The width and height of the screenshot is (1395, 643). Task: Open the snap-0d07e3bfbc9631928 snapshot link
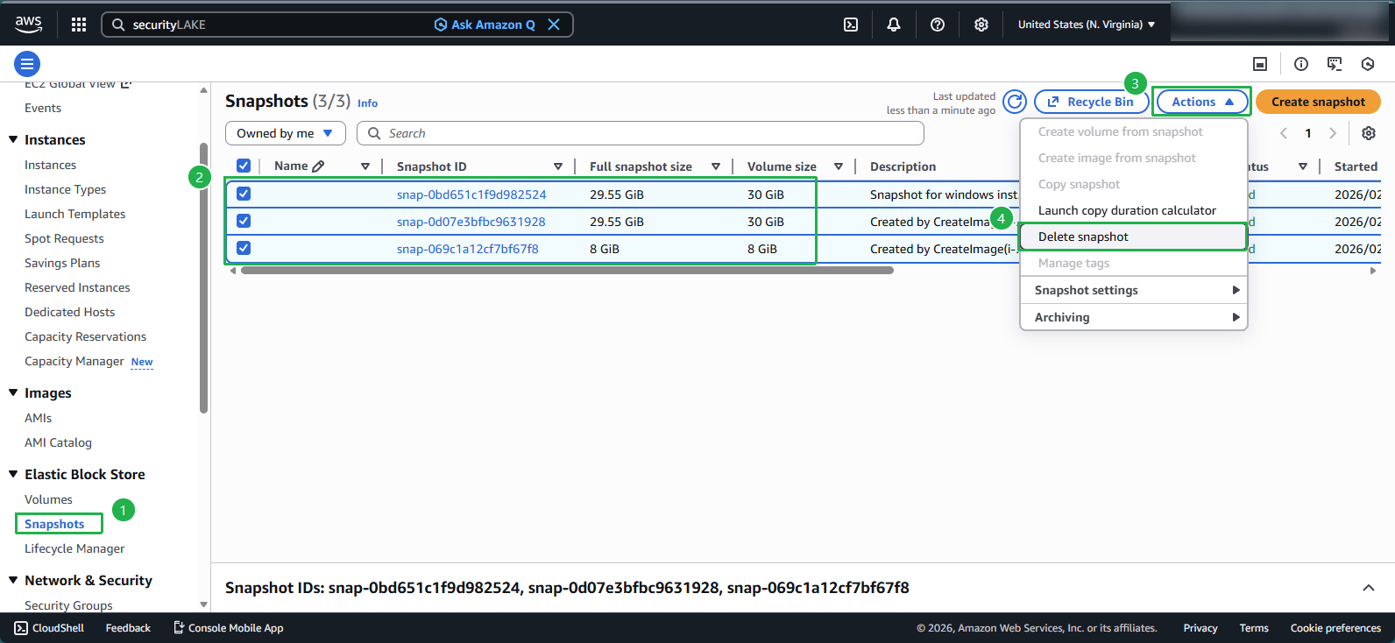[x=471, y=222]
